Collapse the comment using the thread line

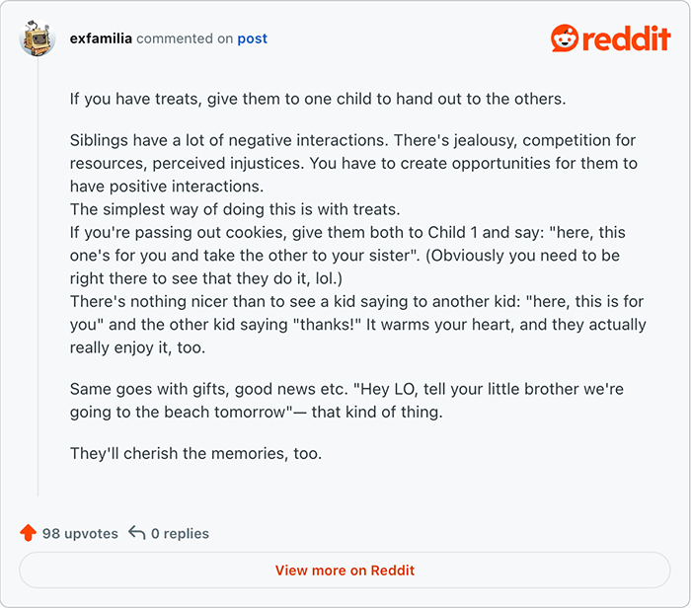coord(38,276)
